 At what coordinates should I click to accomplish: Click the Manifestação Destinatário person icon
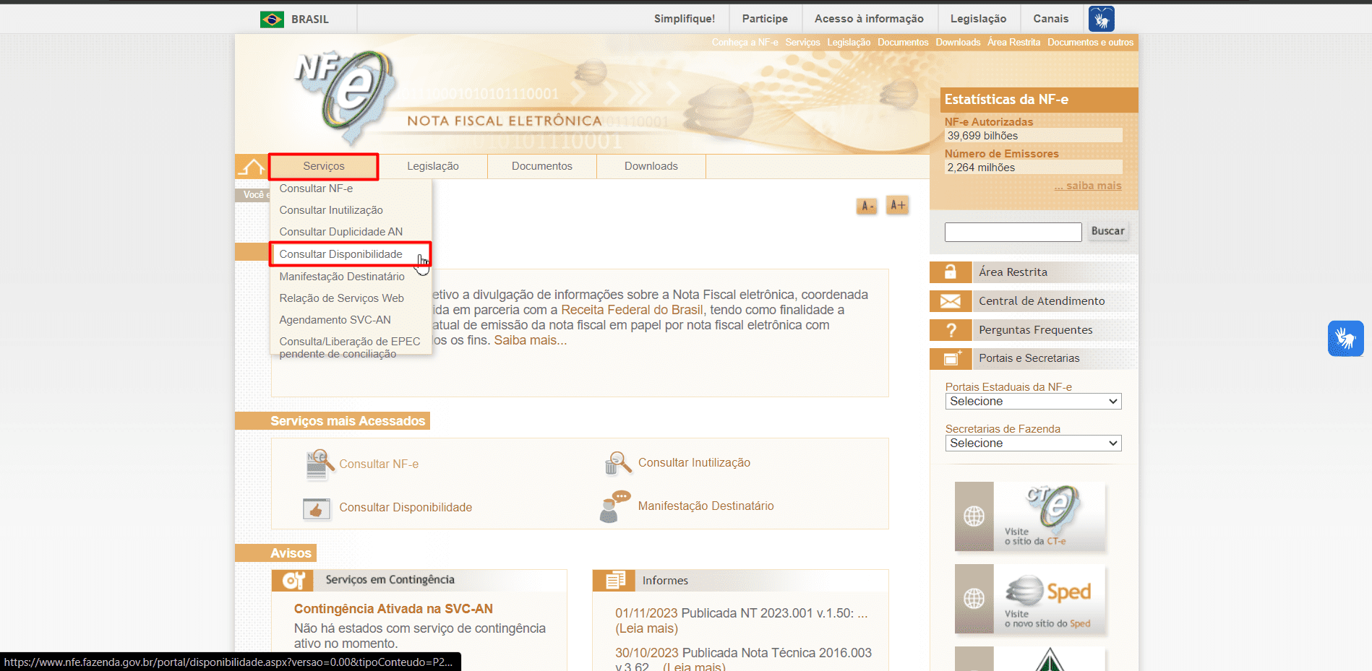click(615, 506)
